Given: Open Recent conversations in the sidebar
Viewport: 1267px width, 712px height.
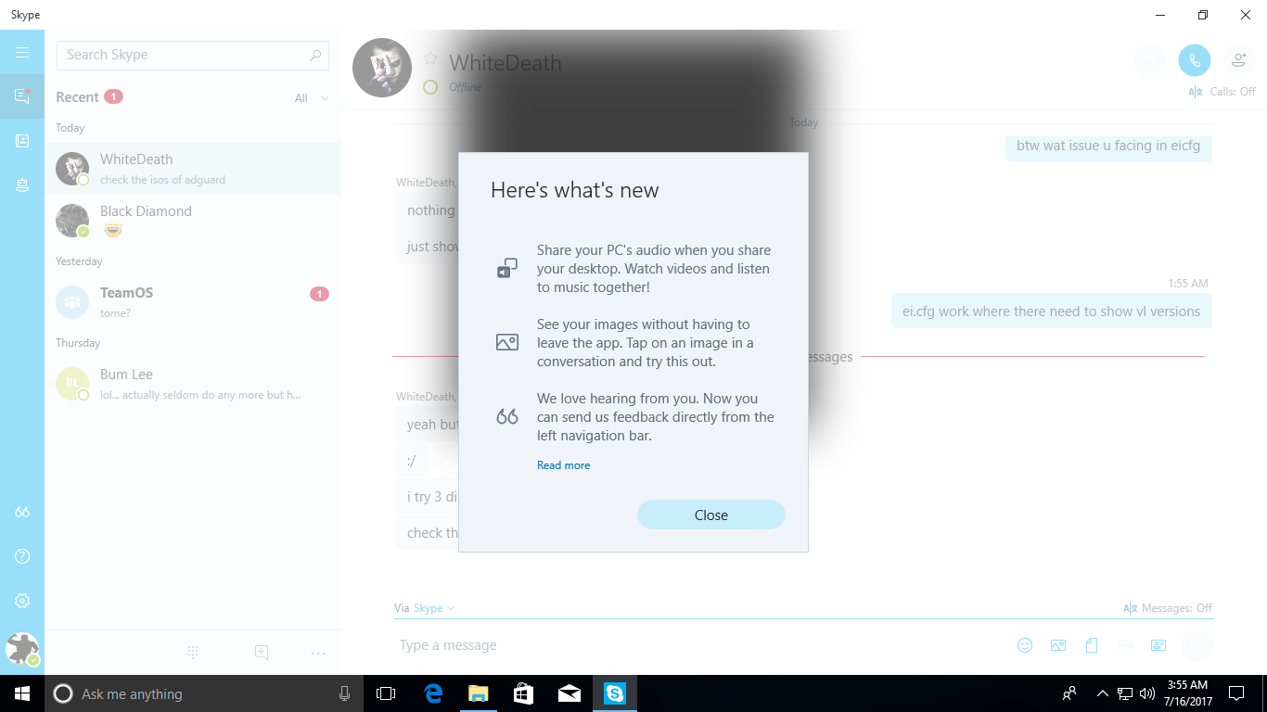Looking at the screenshot, I should [22, 96].
